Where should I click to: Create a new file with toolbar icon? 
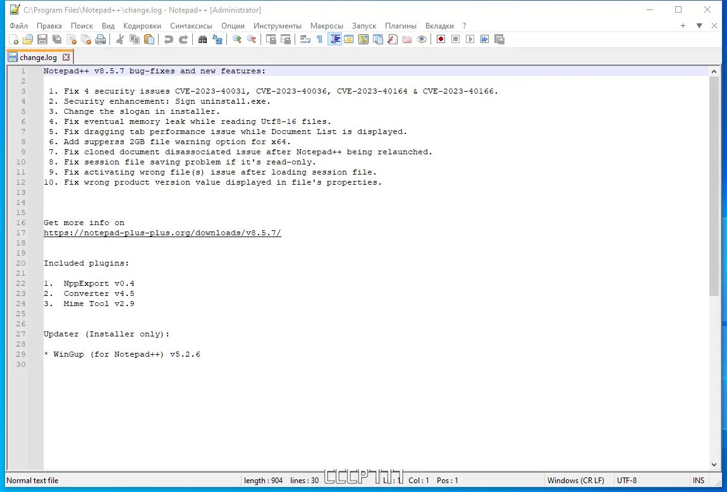[13, 39]
